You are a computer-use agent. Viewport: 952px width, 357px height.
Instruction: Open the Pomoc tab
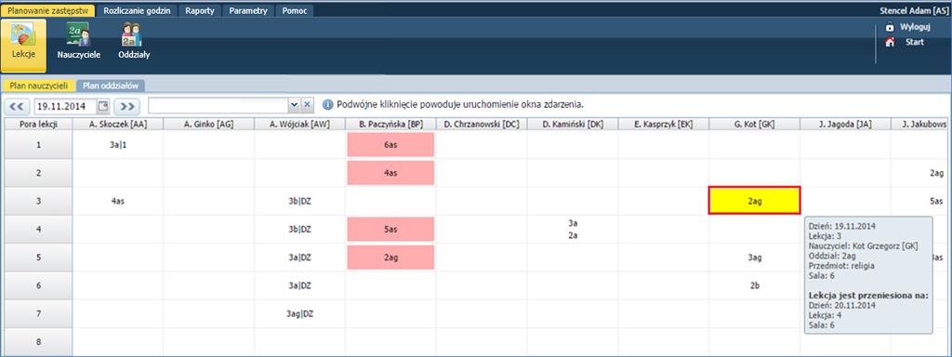[295, 11]
